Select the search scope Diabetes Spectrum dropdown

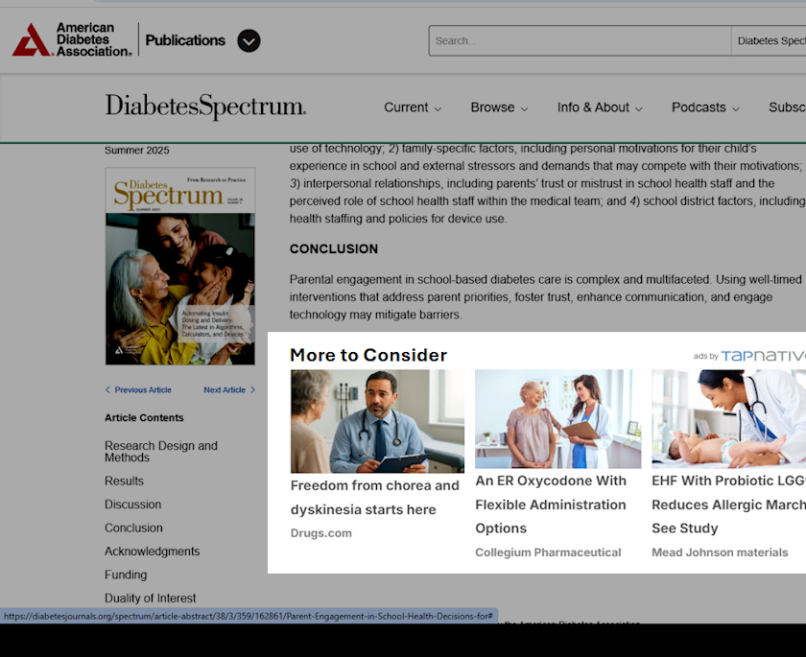pyautogui.click(x=770, y=41)
